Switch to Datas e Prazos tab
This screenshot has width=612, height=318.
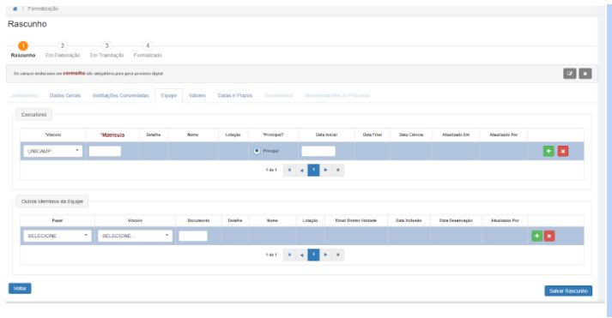pyautogui.click(x=235, y=95)
